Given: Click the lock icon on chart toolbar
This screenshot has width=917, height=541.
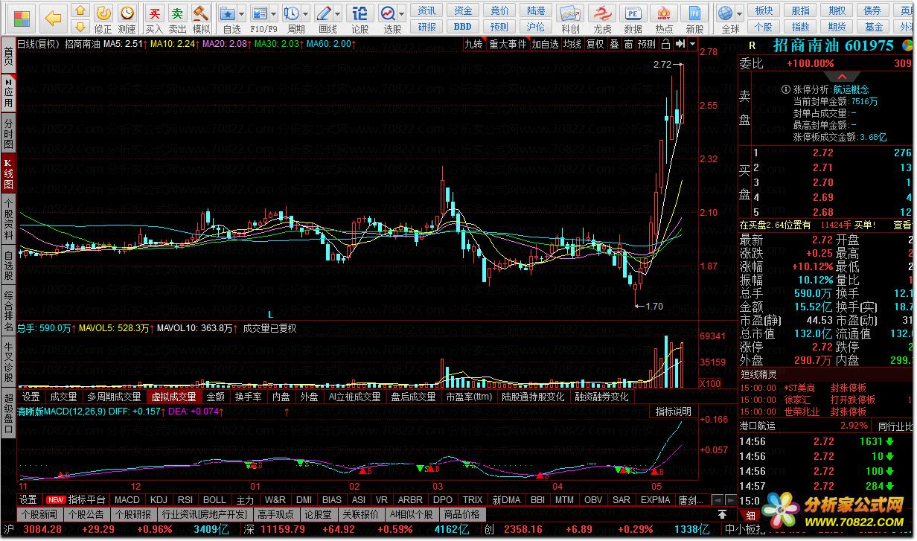Looking at the screenshot, I should click(x=665, y=44).
